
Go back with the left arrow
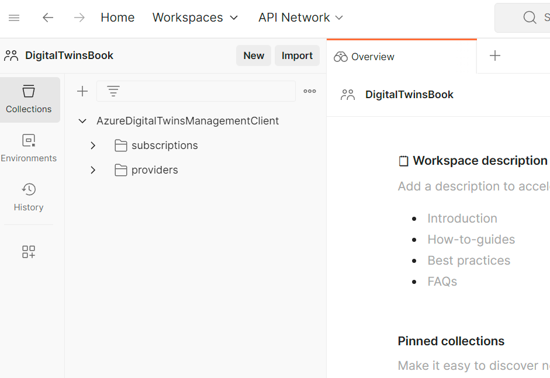(x=48, y=18)
